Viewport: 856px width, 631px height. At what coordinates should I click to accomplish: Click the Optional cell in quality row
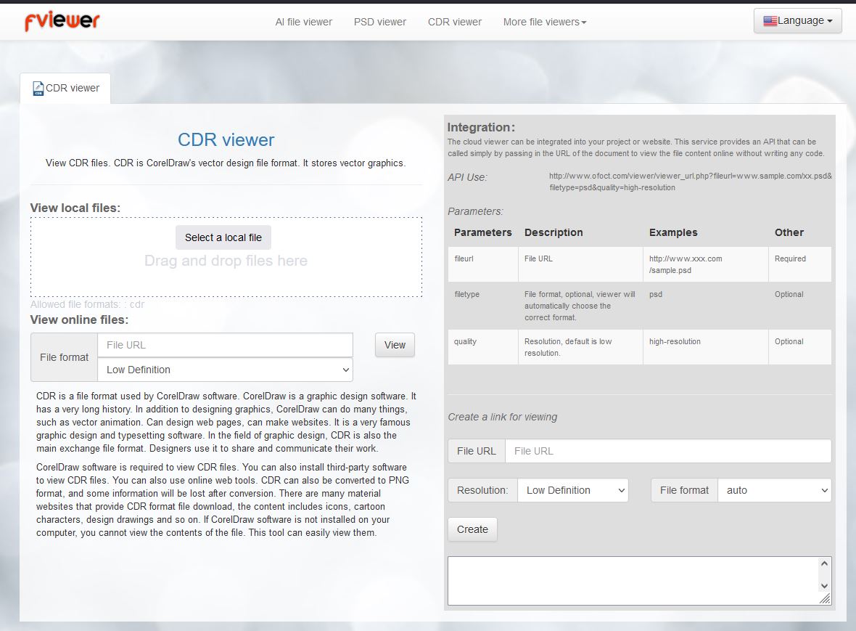tap(799, 347)
